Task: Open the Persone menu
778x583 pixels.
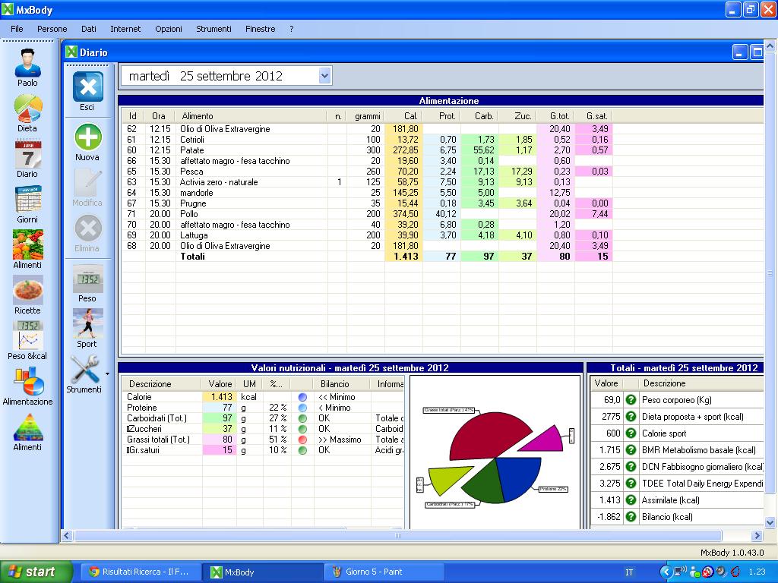Action: click(52, 29)
